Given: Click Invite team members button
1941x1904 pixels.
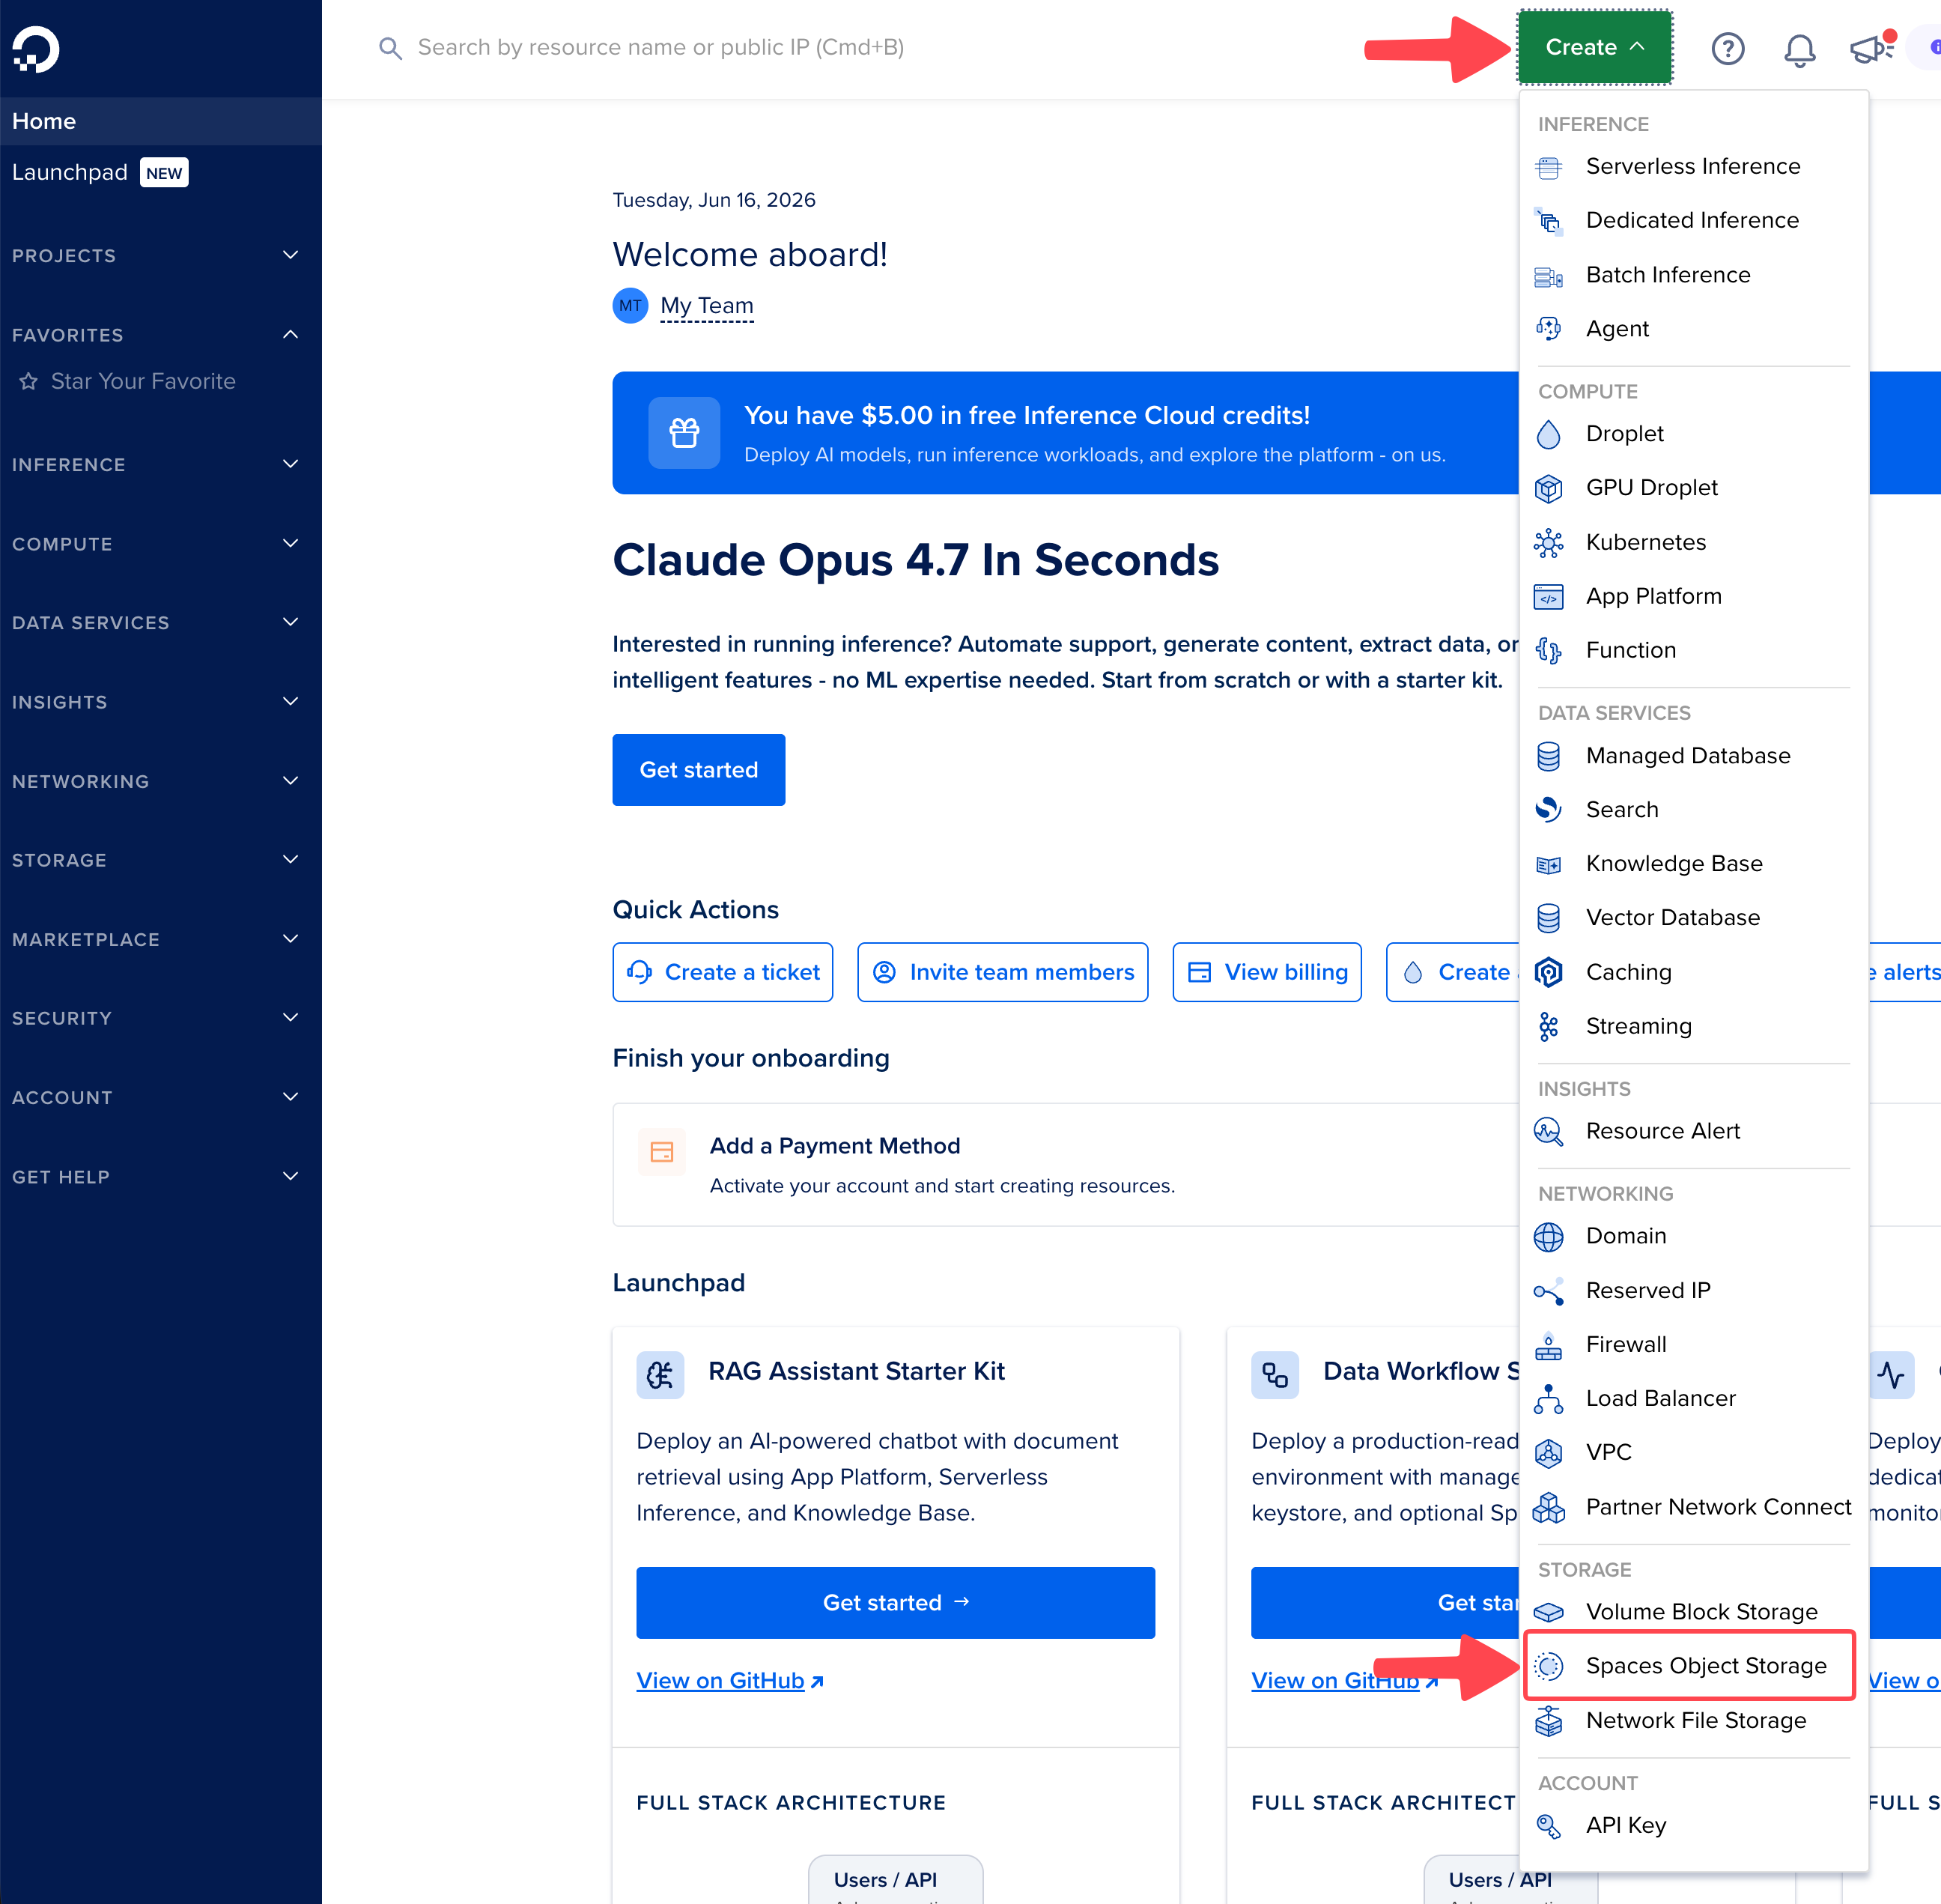Looking at the screenshot, I should coord(1003,972).
